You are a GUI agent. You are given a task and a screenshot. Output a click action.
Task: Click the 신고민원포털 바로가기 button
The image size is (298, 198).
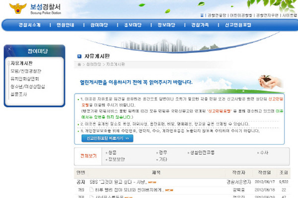tap(107, 138)
